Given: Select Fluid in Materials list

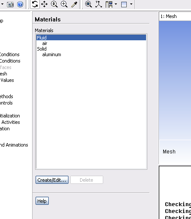Looking at the screenshot, I should pos(91,38).
